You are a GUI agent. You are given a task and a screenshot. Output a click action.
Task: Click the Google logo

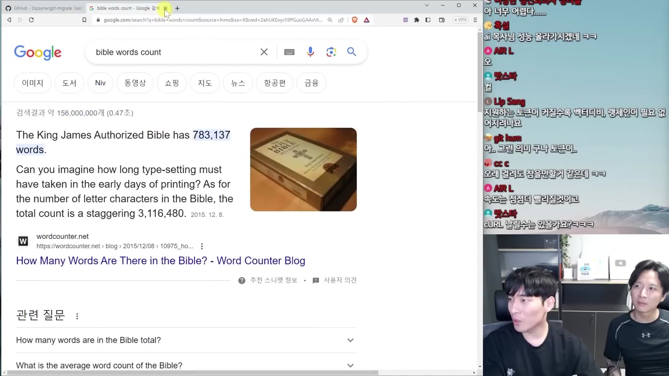coord(38,52)
